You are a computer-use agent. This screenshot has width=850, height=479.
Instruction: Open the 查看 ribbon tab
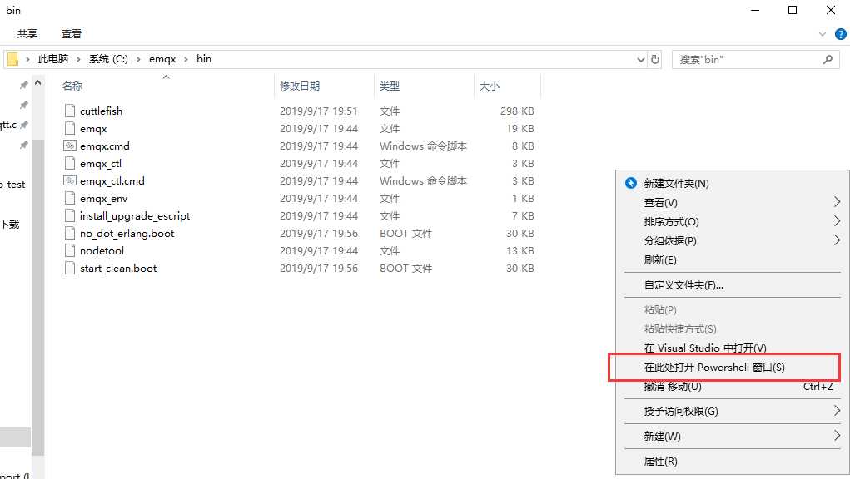point(72,33)
